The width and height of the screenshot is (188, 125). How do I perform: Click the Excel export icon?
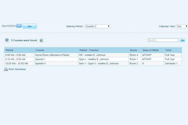41,40
